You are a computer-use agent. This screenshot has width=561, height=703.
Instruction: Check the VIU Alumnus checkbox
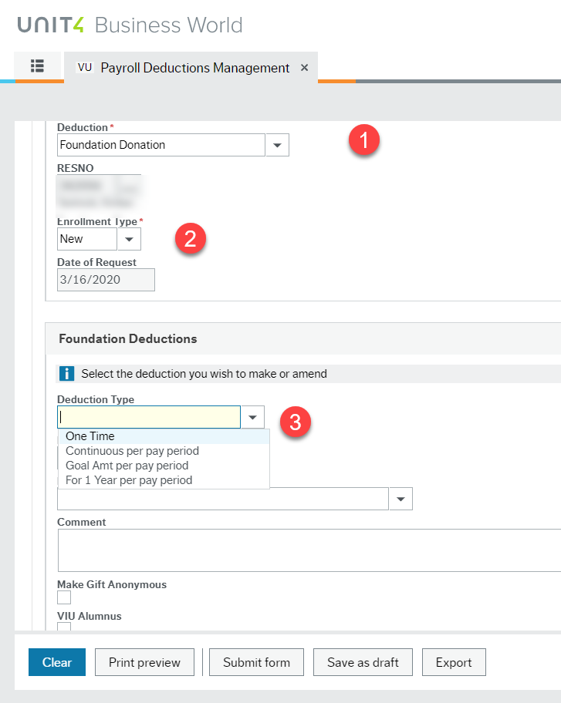click(x=63, y=628)
